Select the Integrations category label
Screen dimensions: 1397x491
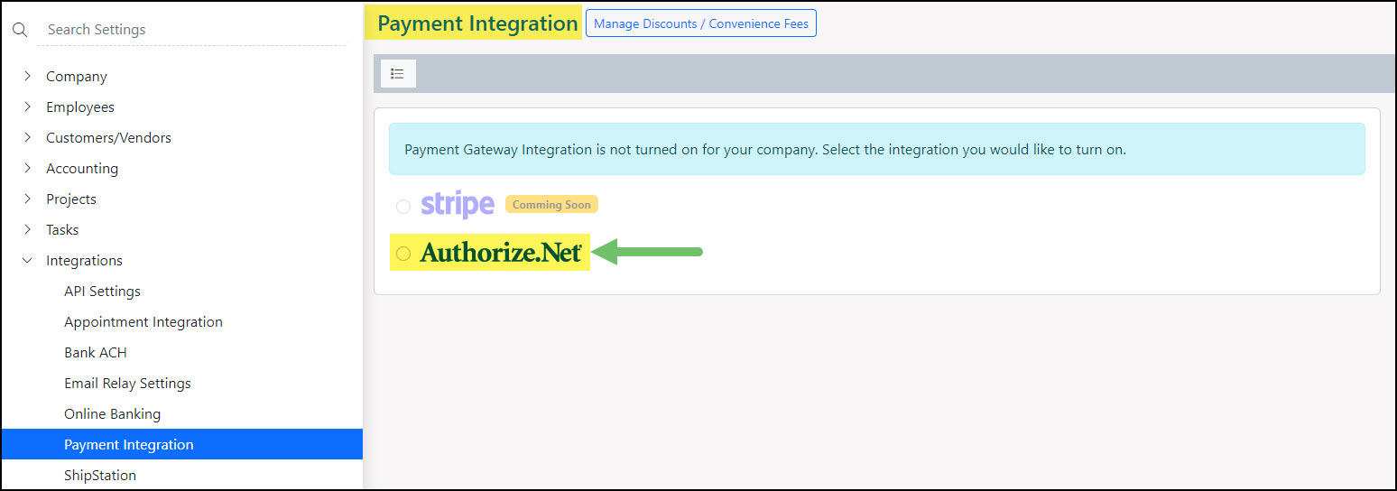tap(84, 261)
